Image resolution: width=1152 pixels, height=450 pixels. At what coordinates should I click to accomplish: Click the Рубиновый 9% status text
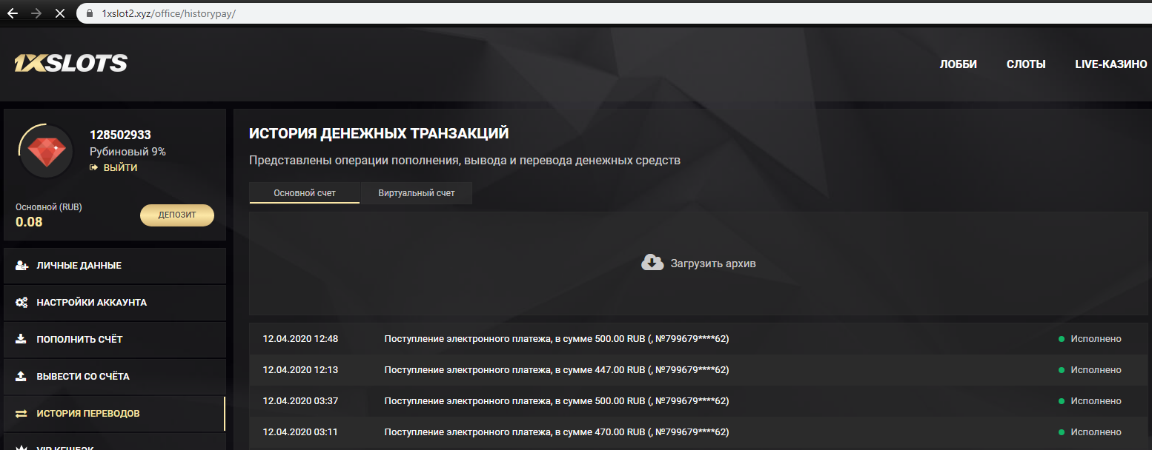(128, 152)
